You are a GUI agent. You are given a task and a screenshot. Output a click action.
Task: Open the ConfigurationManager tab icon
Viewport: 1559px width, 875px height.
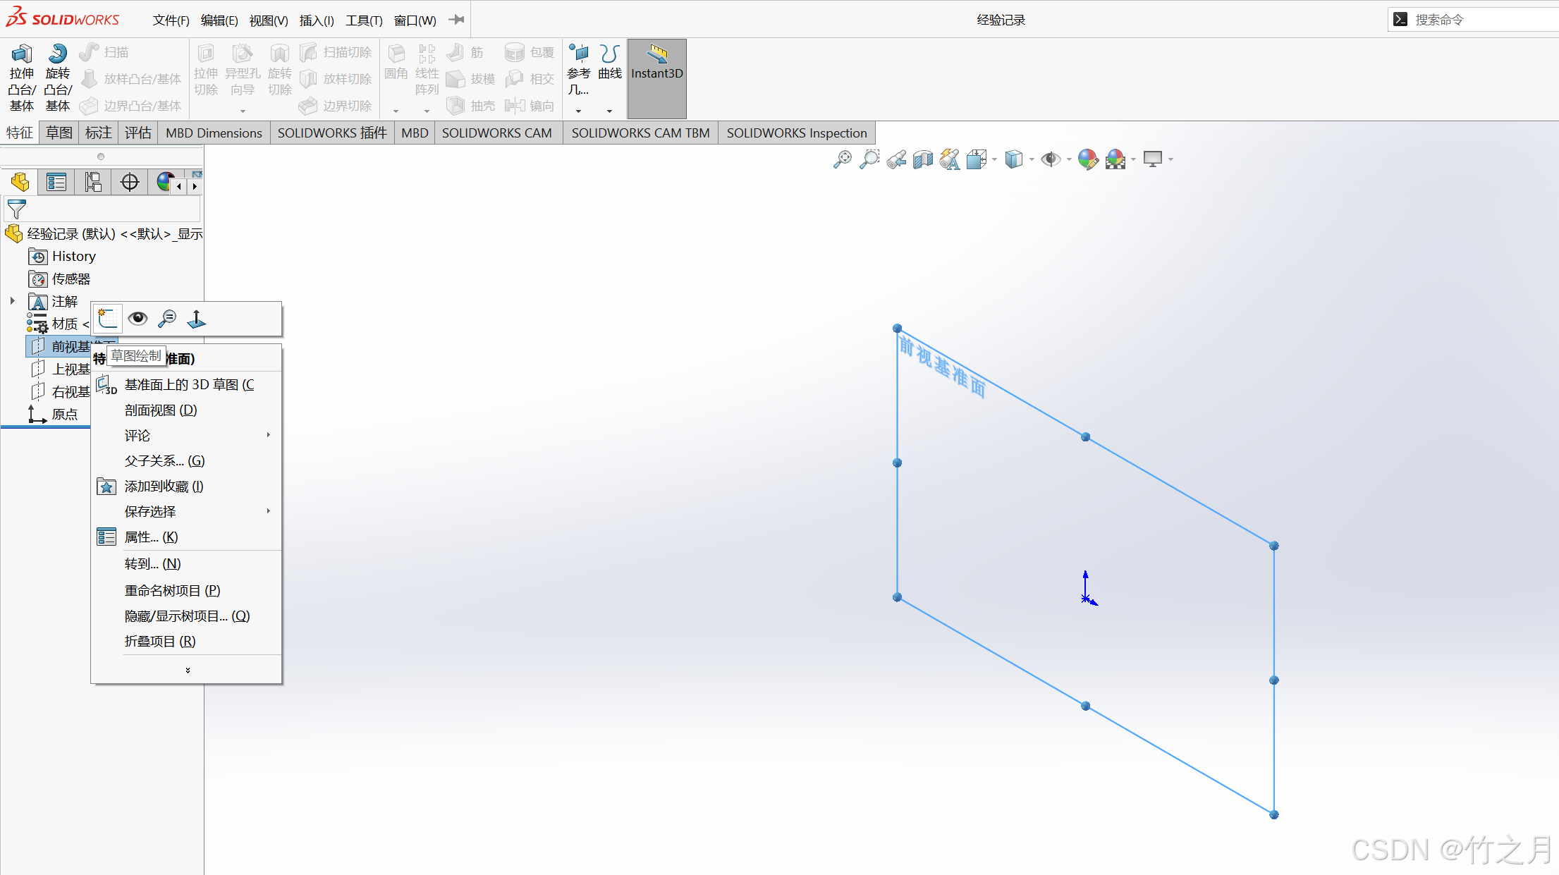tap(93, 183)
